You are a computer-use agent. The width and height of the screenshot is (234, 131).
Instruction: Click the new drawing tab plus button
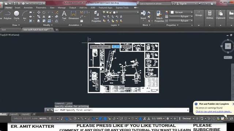pyautogui.click(x=57, y=30)
